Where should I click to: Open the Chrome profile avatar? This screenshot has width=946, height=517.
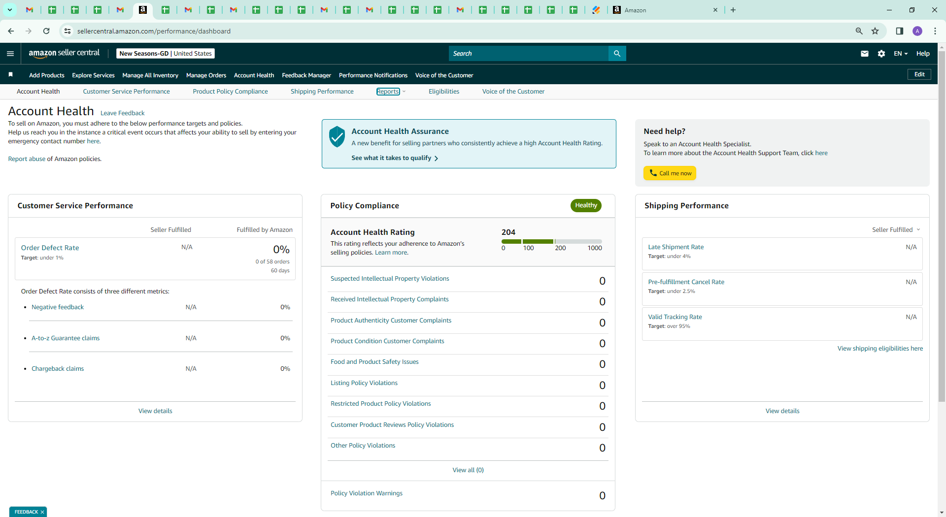point(917,31)
